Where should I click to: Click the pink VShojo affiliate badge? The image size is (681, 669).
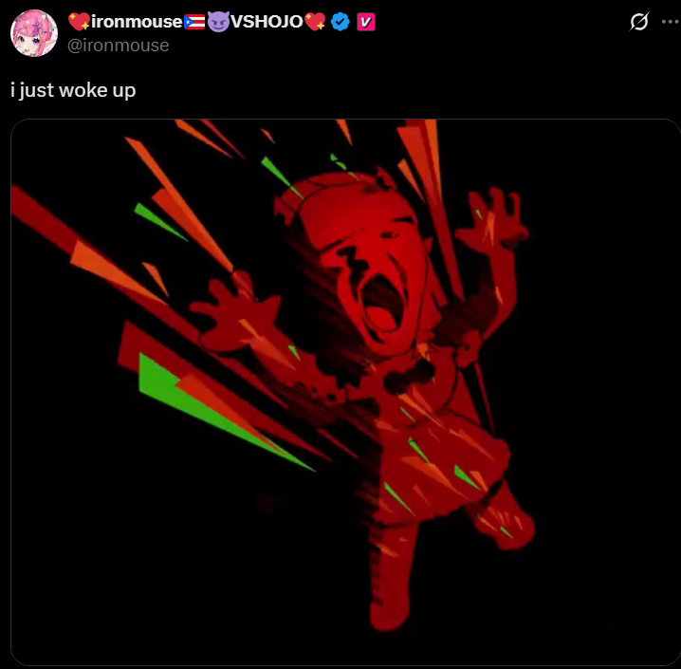click(x=366, y=22)
